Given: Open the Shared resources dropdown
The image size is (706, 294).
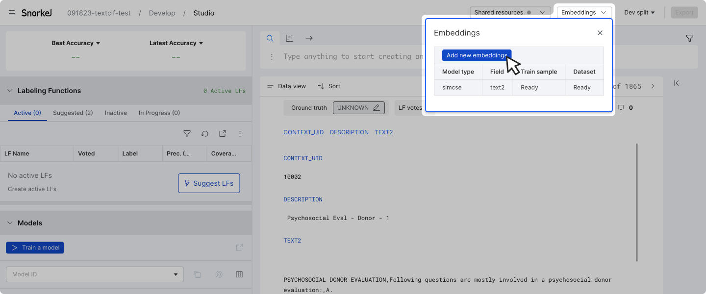Looking at the screenshot, I should tap(510, 13).
